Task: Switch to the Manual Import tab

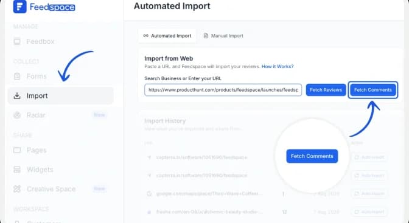Action: pyautogui.click(x=223, y=36)
